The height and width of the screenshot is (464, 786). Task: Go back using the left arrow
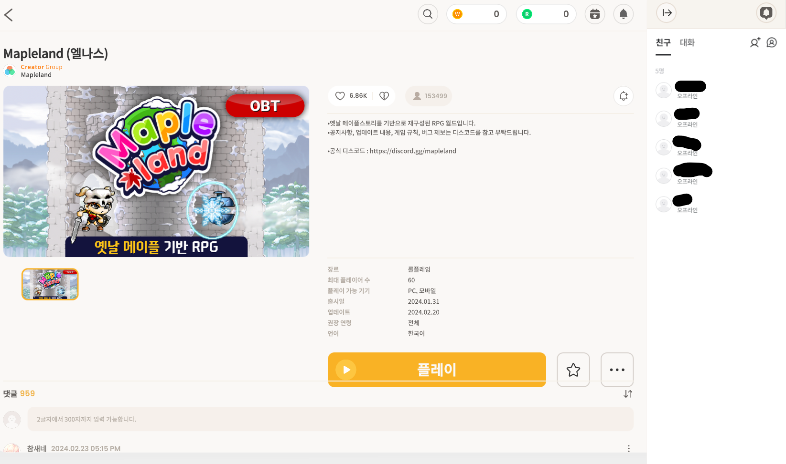[9, 15]
